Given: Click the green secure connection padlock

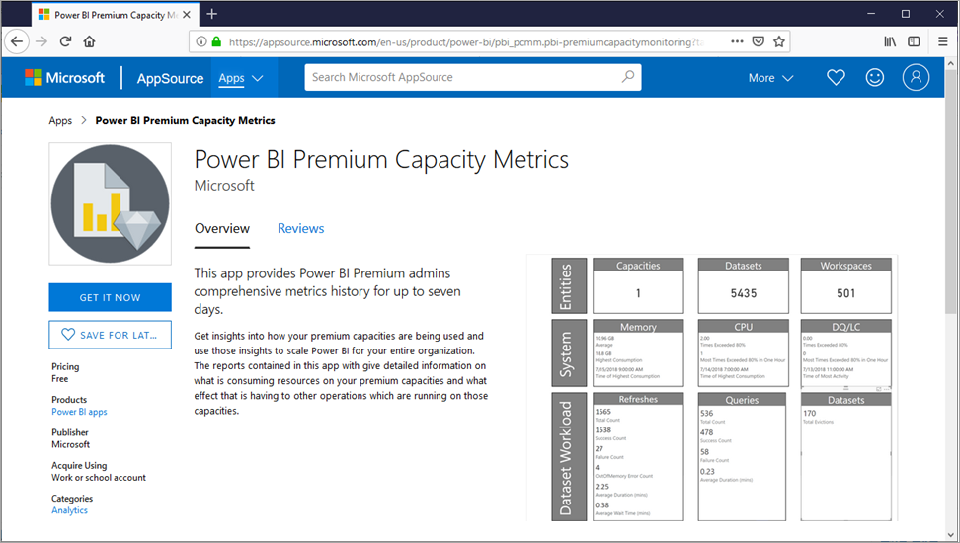Looking at the screenshot, I should click(x=216, y=41).
